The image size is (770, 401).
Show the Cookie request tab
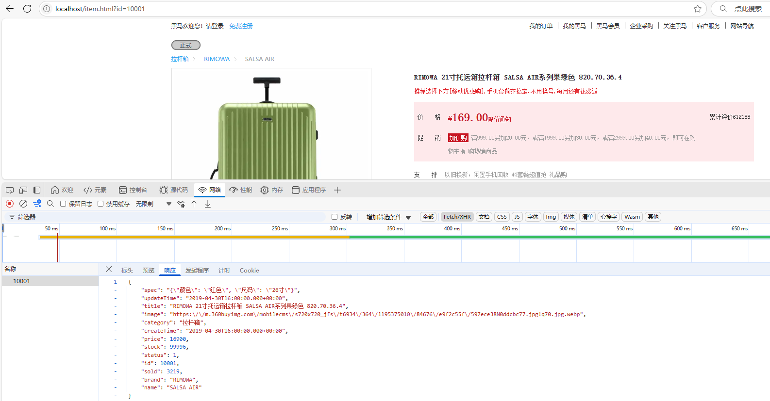click(x=249, y=270)
